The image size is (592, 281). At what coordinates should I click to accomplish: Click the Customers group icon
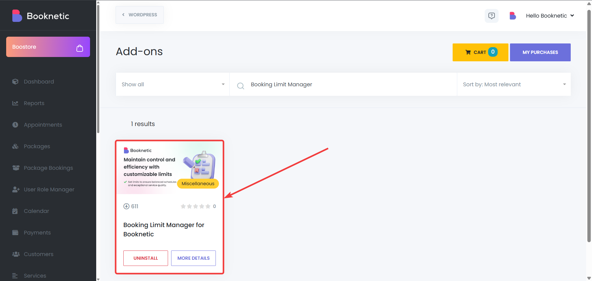pyautogui.click(x=16, y=254)
